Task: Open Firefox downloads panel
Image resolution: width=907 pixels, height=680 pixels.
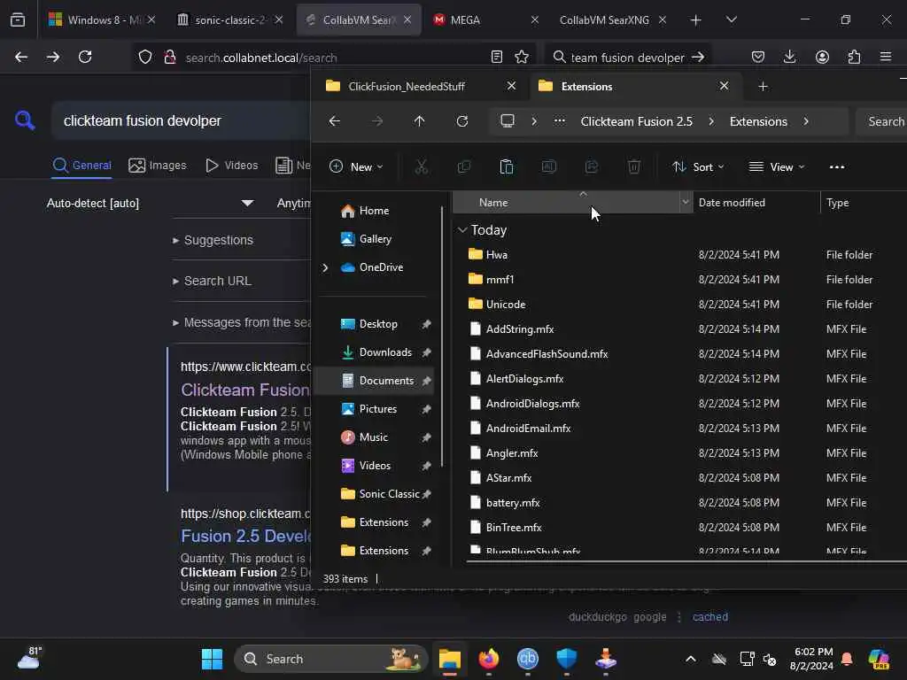Action: click(789, 57)
